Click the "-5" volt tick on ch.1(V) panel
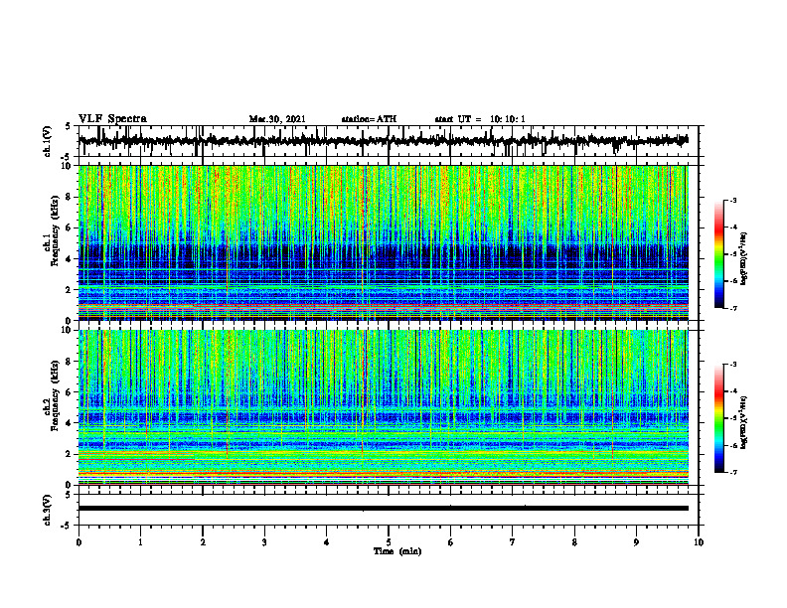Image resolution: width=787 pixels, height=608 pixels. (x=67, y=157)
